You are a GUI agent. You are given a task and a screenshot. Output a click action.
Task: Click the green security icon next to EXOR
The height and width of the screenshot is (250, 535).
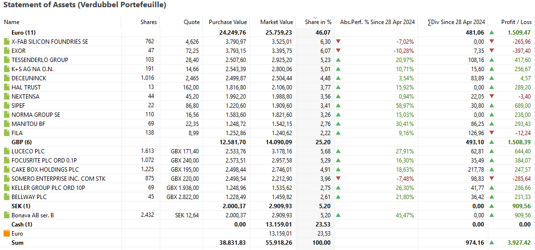click(7, 51)
